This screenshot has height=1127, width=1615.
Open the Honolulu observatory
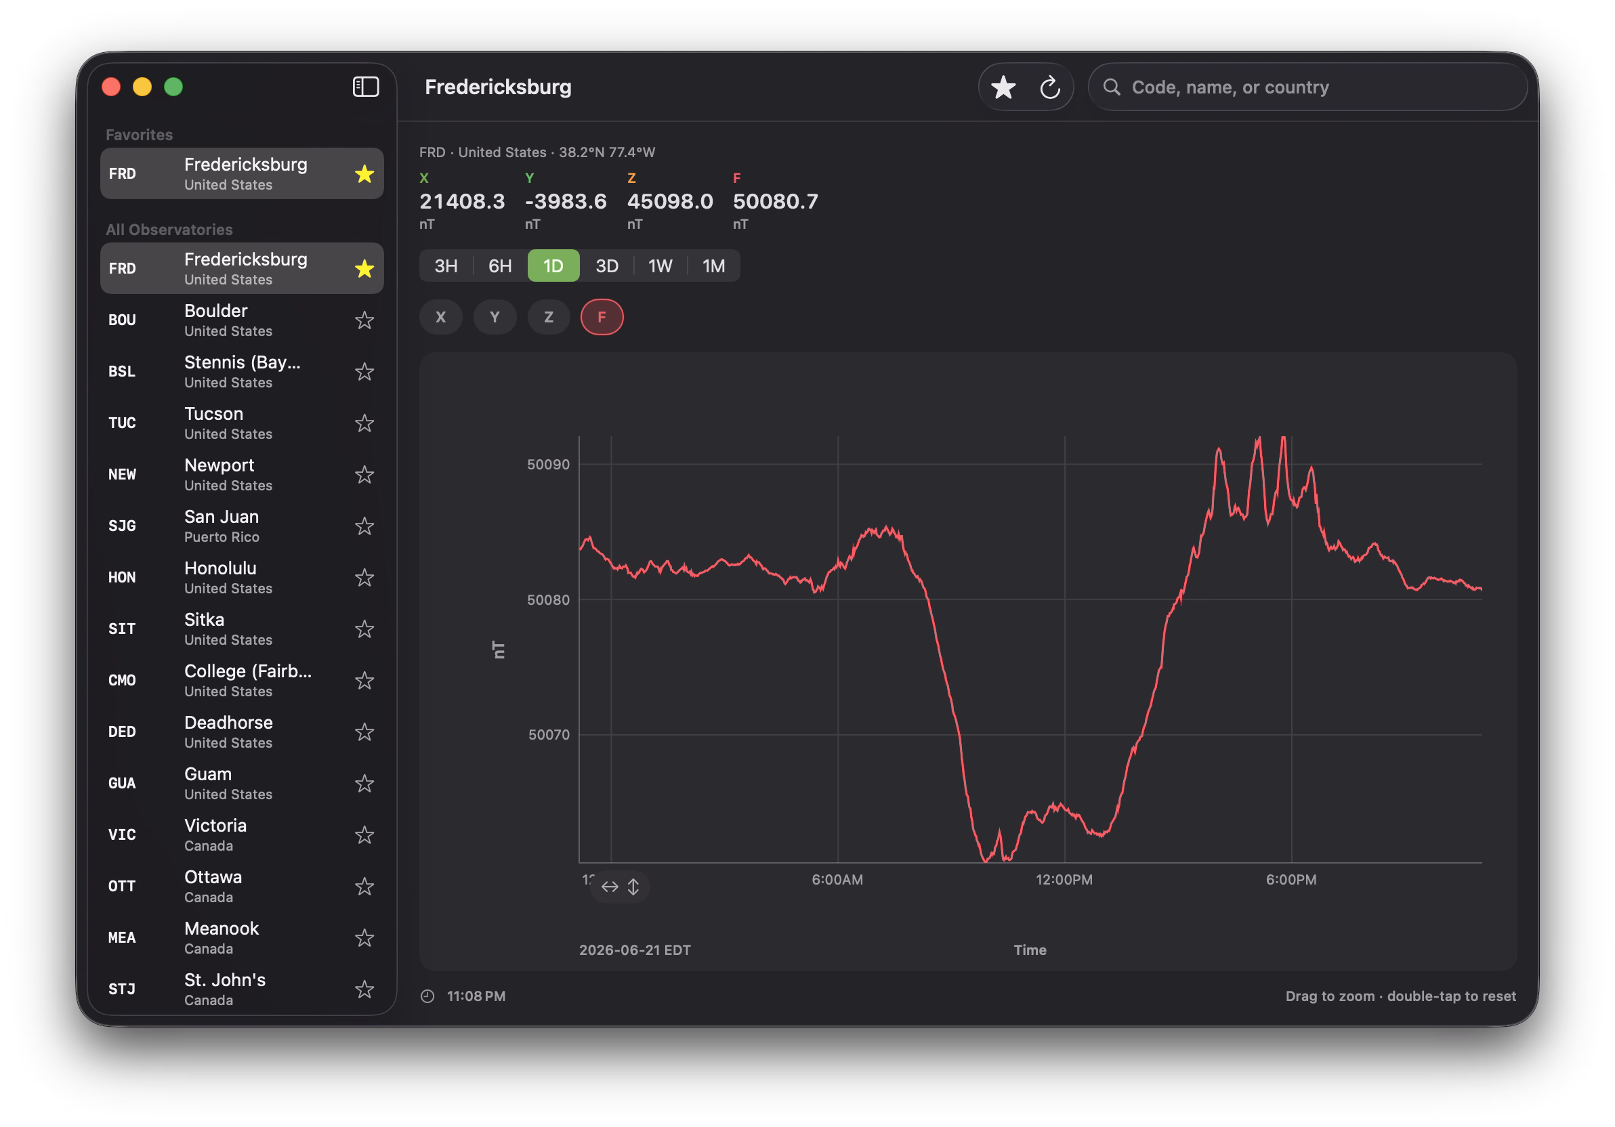coord(242,577)
